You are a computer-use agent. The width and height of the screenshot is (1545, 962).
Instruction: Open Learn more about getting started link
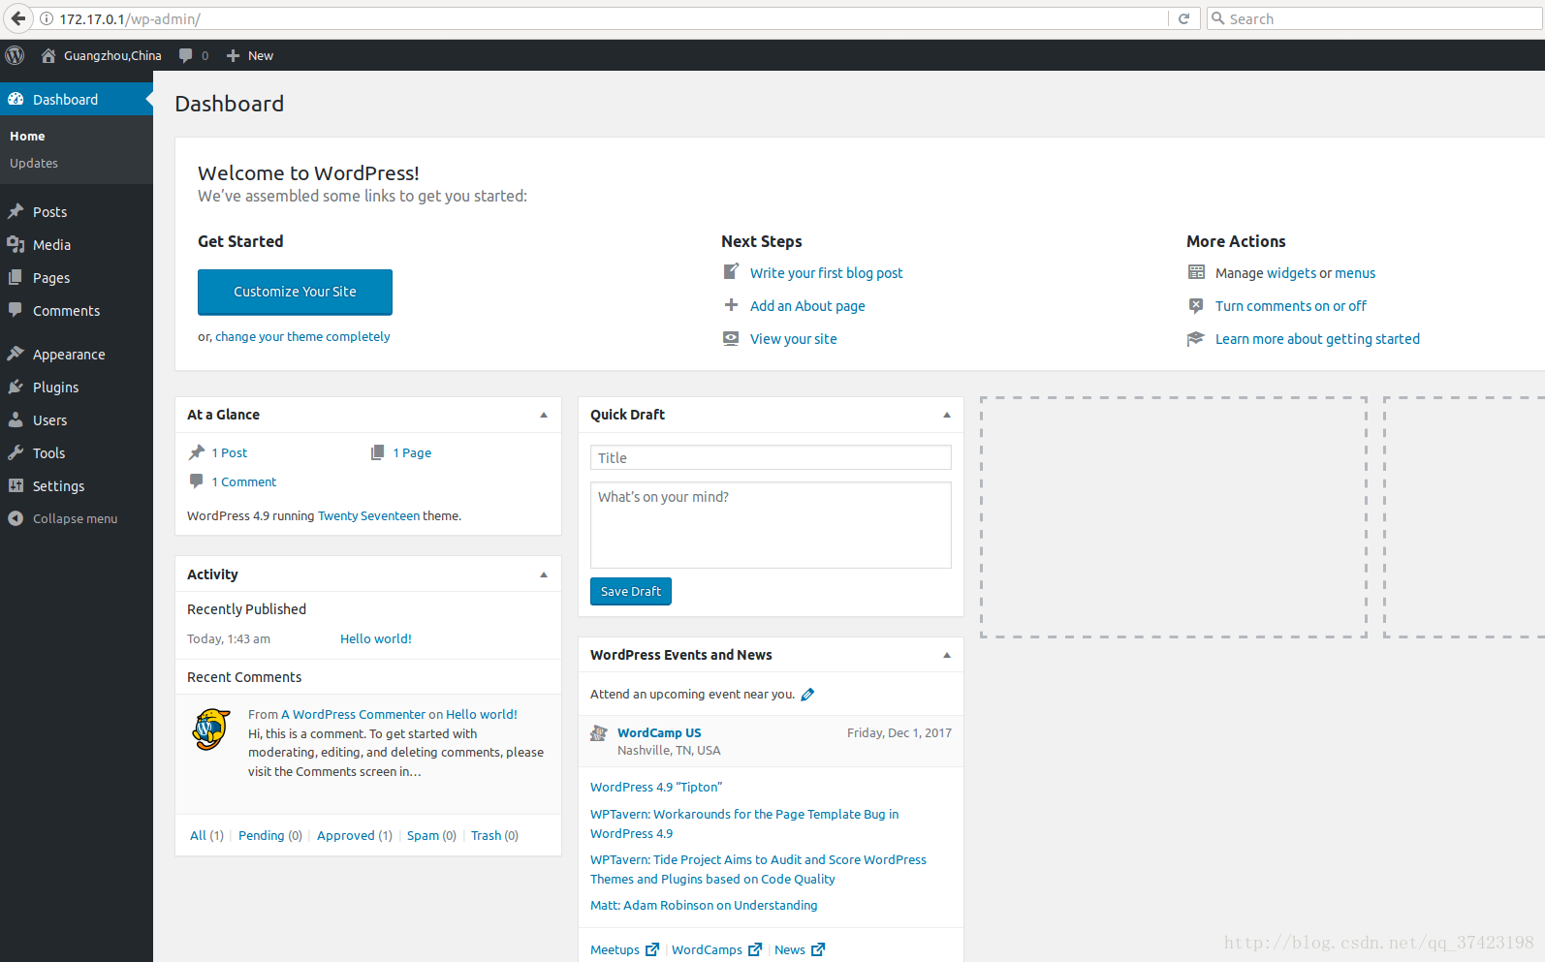tap(1317, 339)
